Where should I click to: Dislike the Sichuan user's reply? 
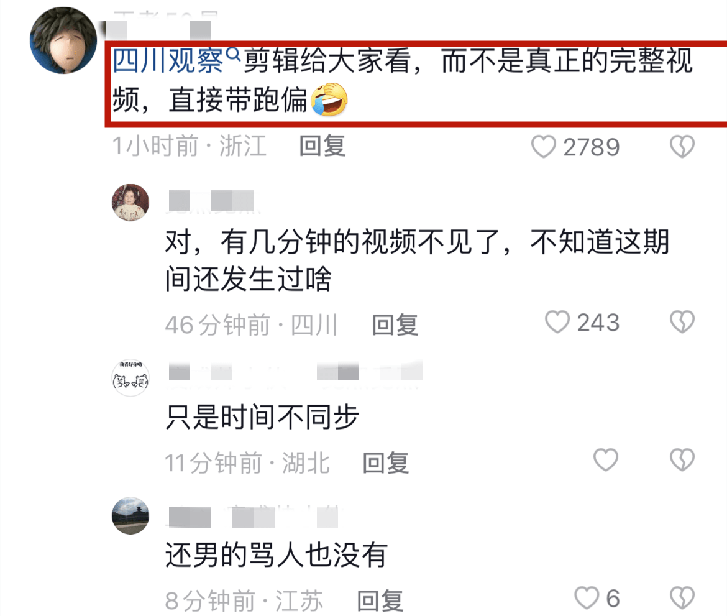coord(682,322)
